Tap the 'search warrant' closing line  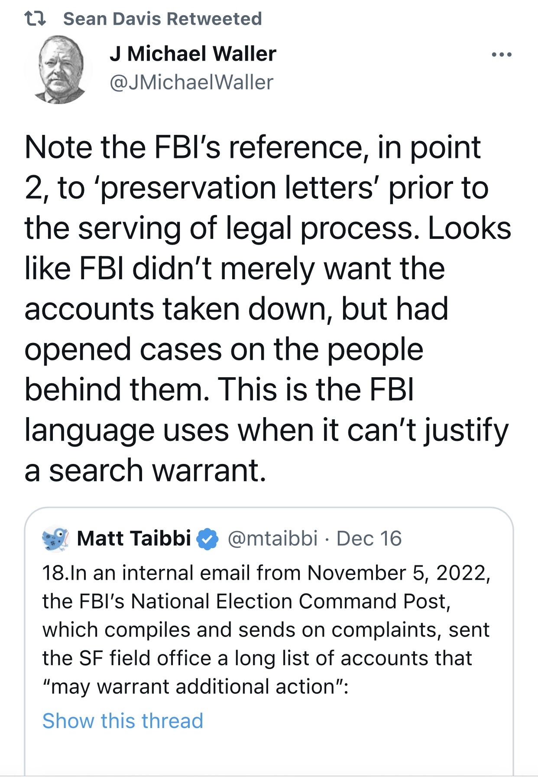(x=145, y=470)
